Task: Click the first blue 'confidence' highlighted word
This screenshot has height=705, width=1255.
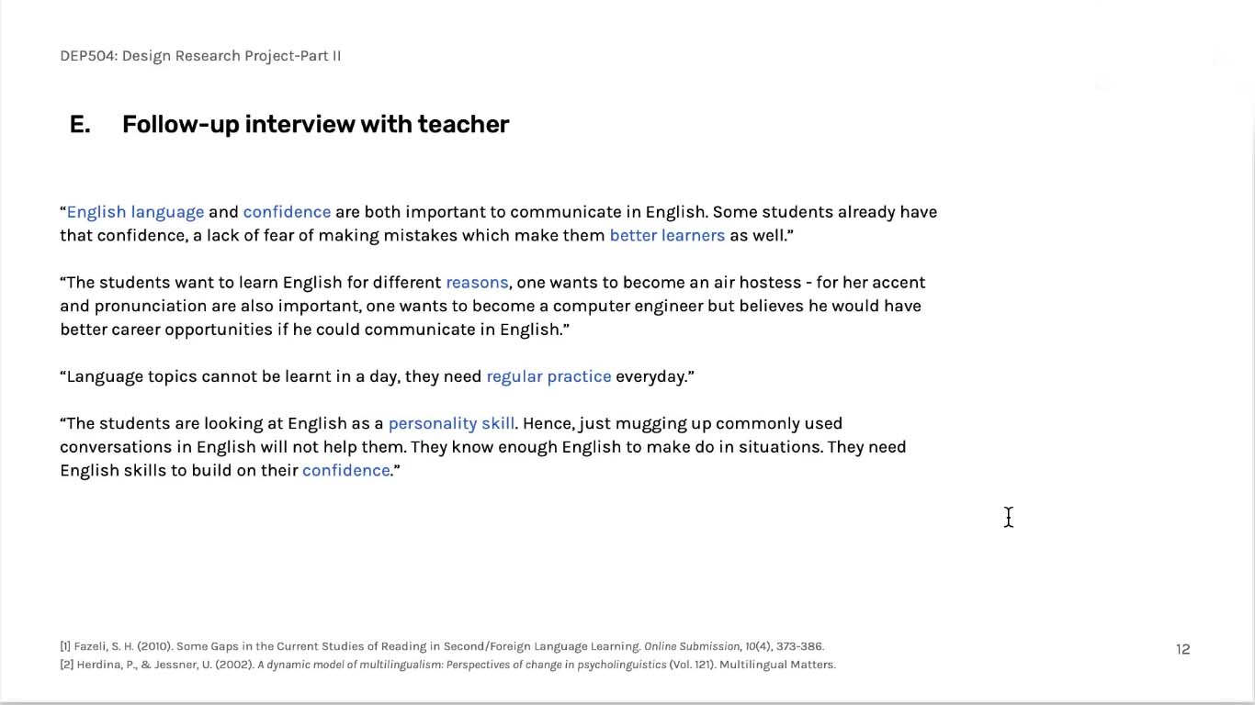Action: tap(287, 212)
